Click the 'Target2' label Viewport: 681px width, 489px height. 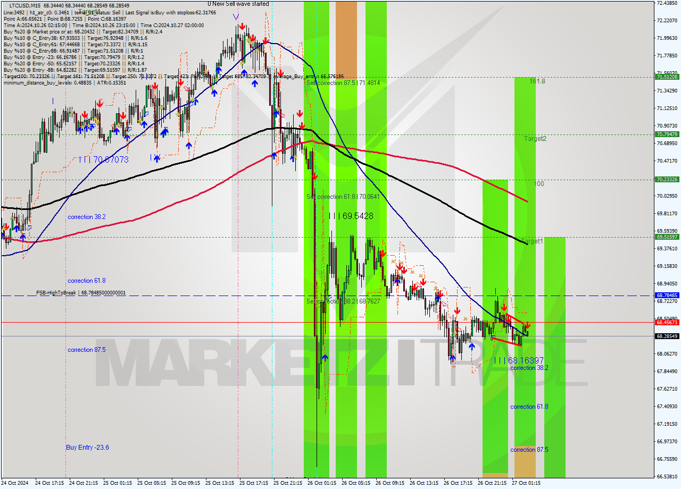pos(535,138)
